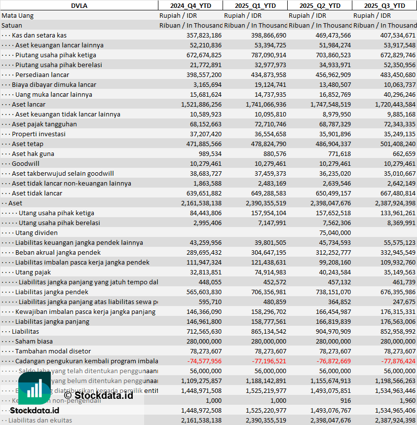Select the DVLA header cell
The image size is (417, 425).
79,6
